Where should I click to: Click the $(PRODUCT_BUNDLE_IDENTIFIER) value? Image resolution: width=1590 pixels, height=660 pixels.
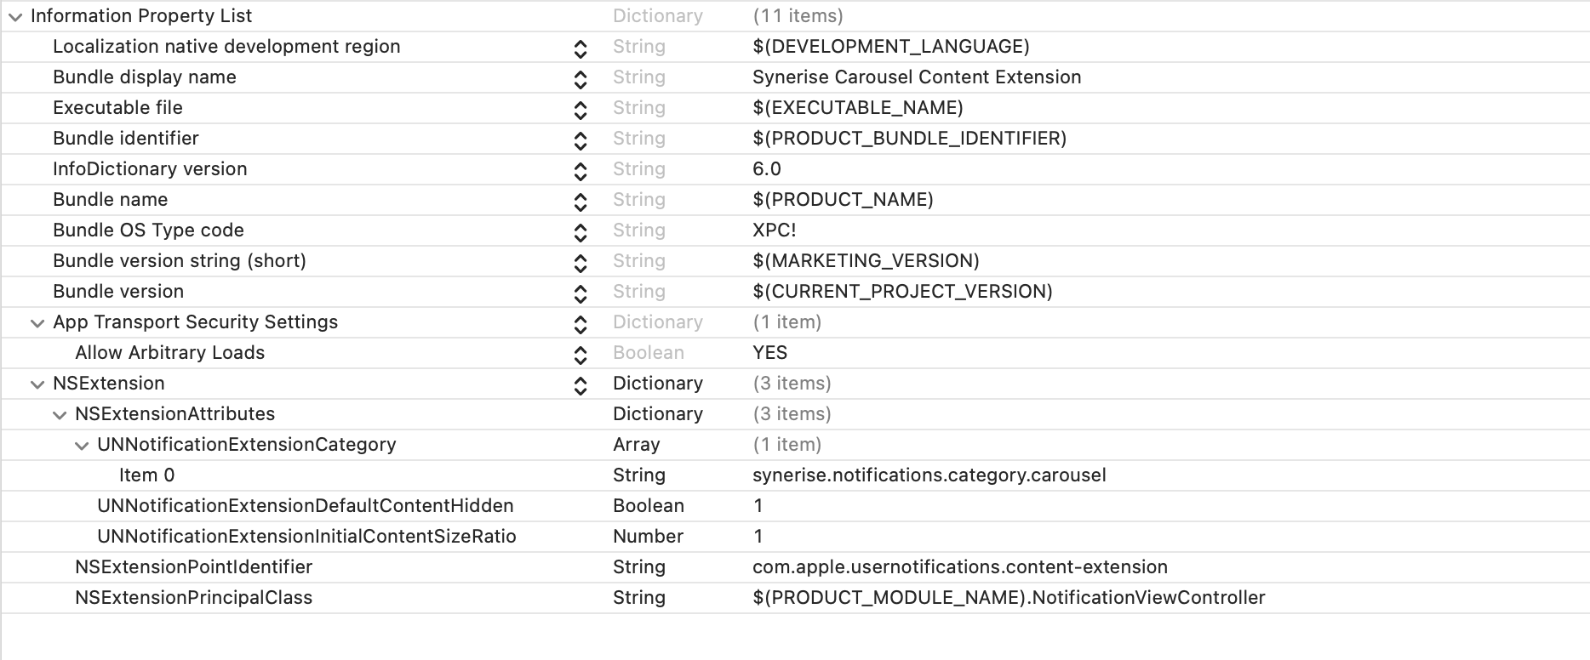click(910, 139)
